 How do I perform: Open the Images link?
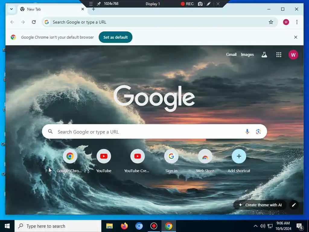point(247,55)
